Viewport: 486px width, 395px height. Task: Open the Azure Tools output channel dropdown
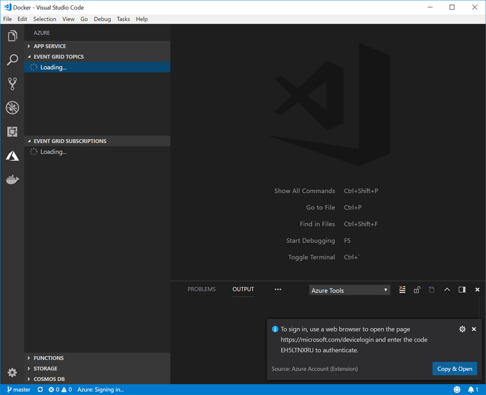click(x=350, y=290)
